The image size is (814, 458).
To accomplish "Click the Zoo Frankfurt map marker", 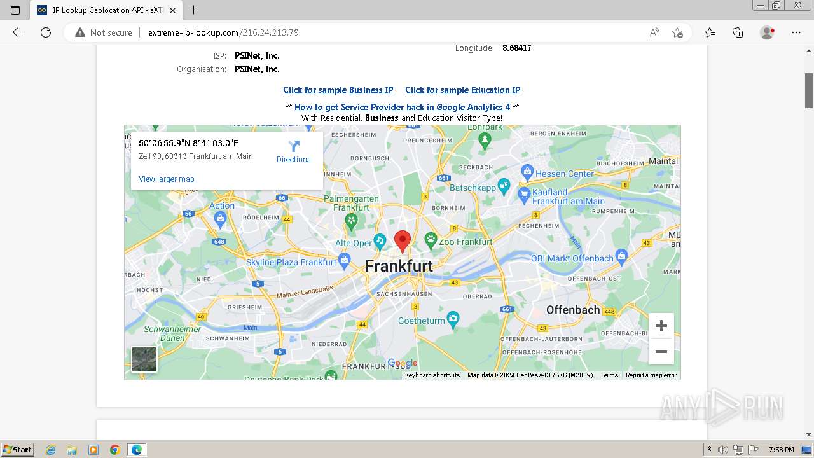I will click(x=431, y=240).
